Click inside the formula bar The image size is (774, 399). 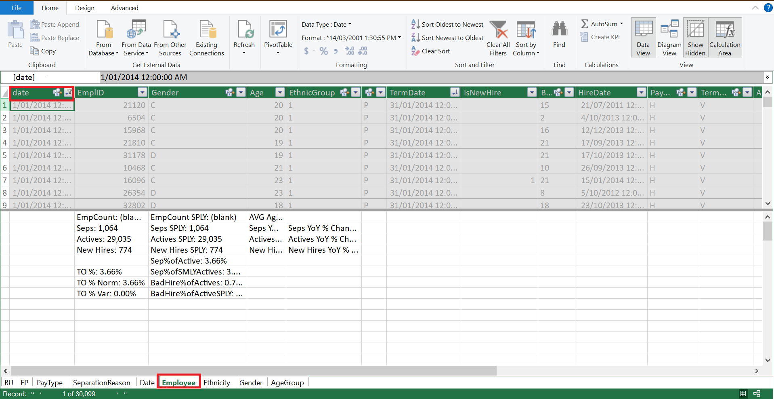283,77
